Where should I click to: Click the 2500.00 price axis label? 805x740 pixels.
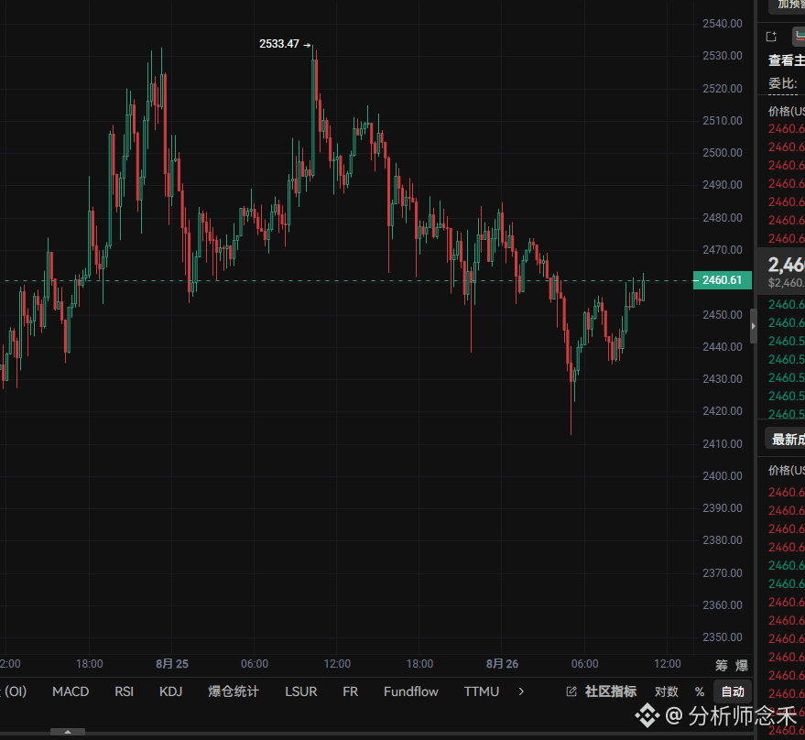tap(723, 153)
